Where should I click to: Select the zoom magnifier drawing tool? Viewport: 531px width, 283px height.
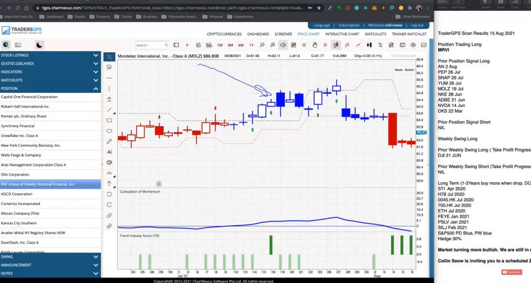point(109,57)
